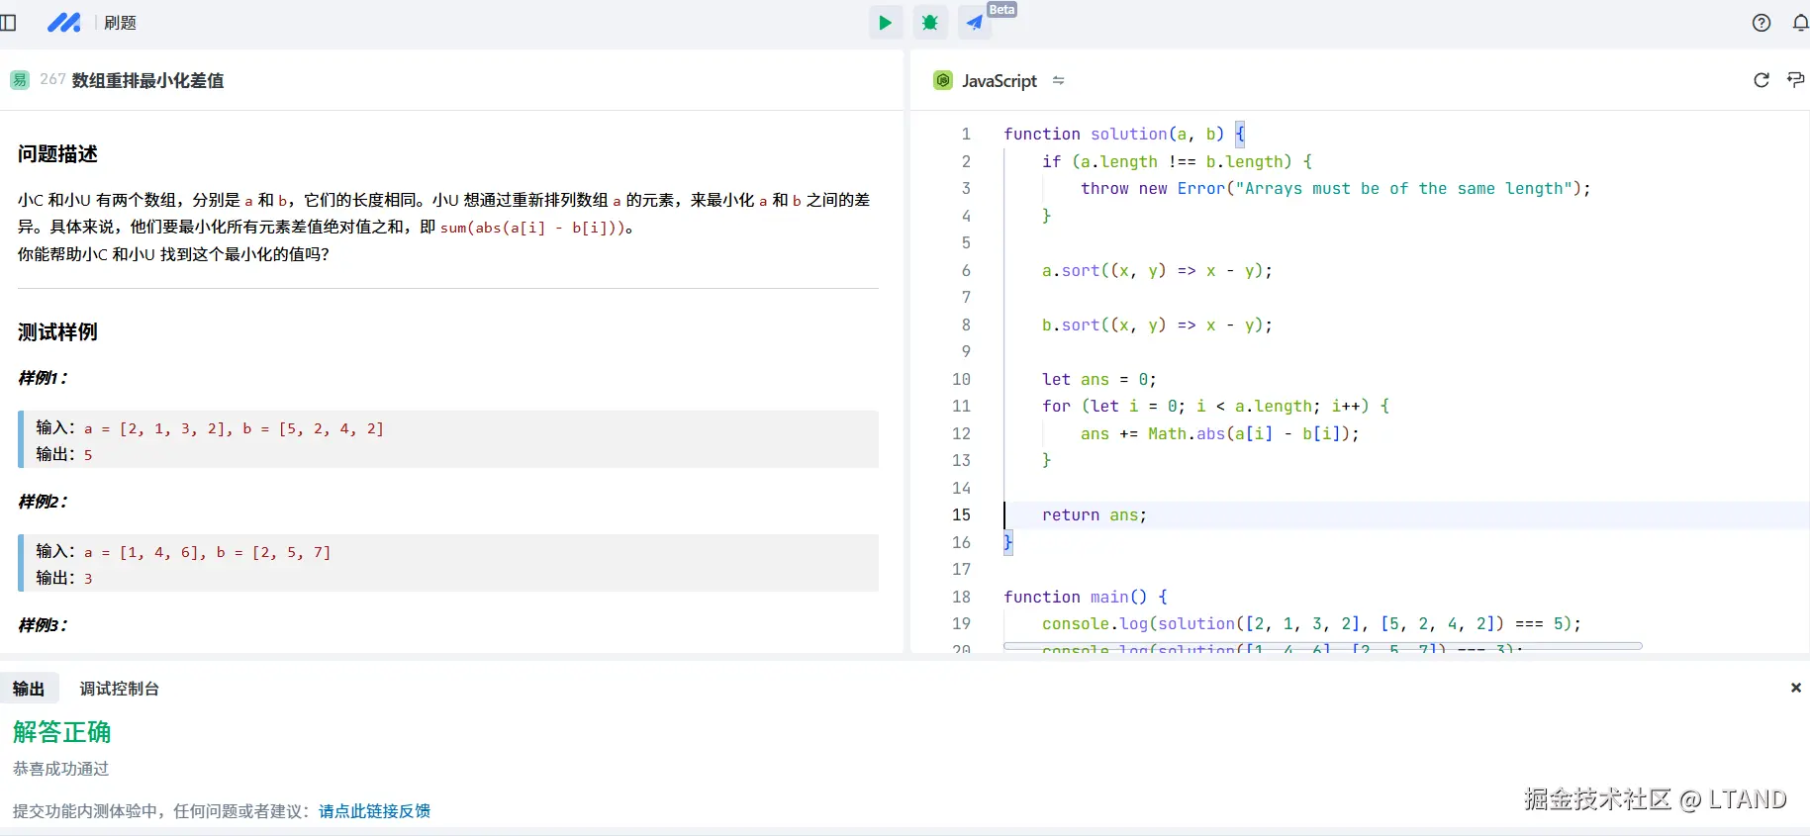Click line number 11 in the gutter
The width and height of the screenshot is (1810, 836).
[961, 407]
